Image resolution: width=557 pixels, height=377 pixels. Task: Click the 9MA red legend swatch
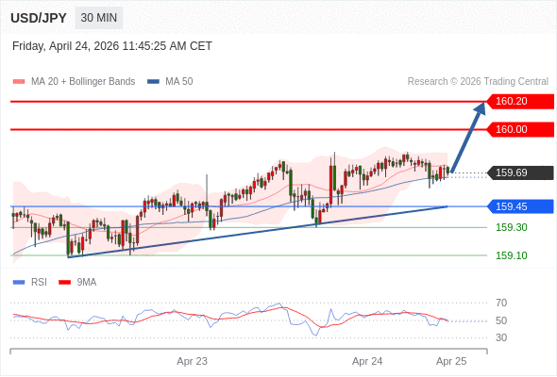[x=64, y=283]
